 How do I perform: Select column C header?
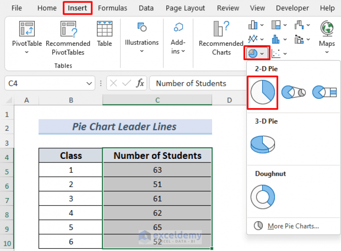[x=157, y=100]
